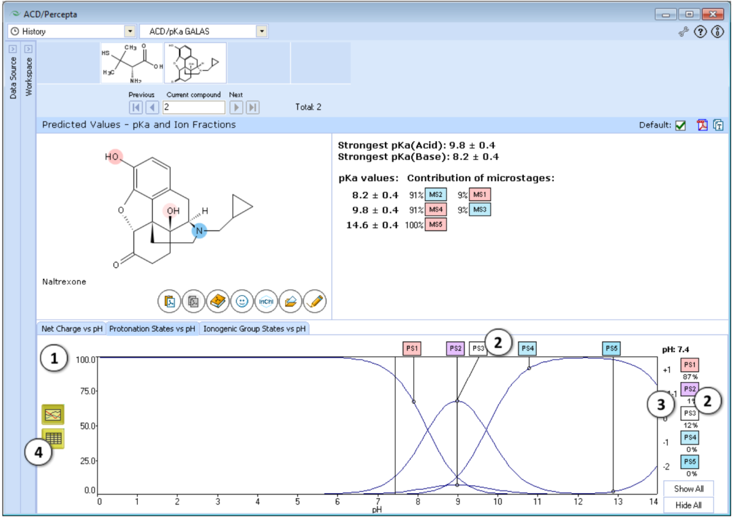Viewport: 733px width, 517px height.
Task: Click the InChI button under the structure
Action: pos(265,301)
